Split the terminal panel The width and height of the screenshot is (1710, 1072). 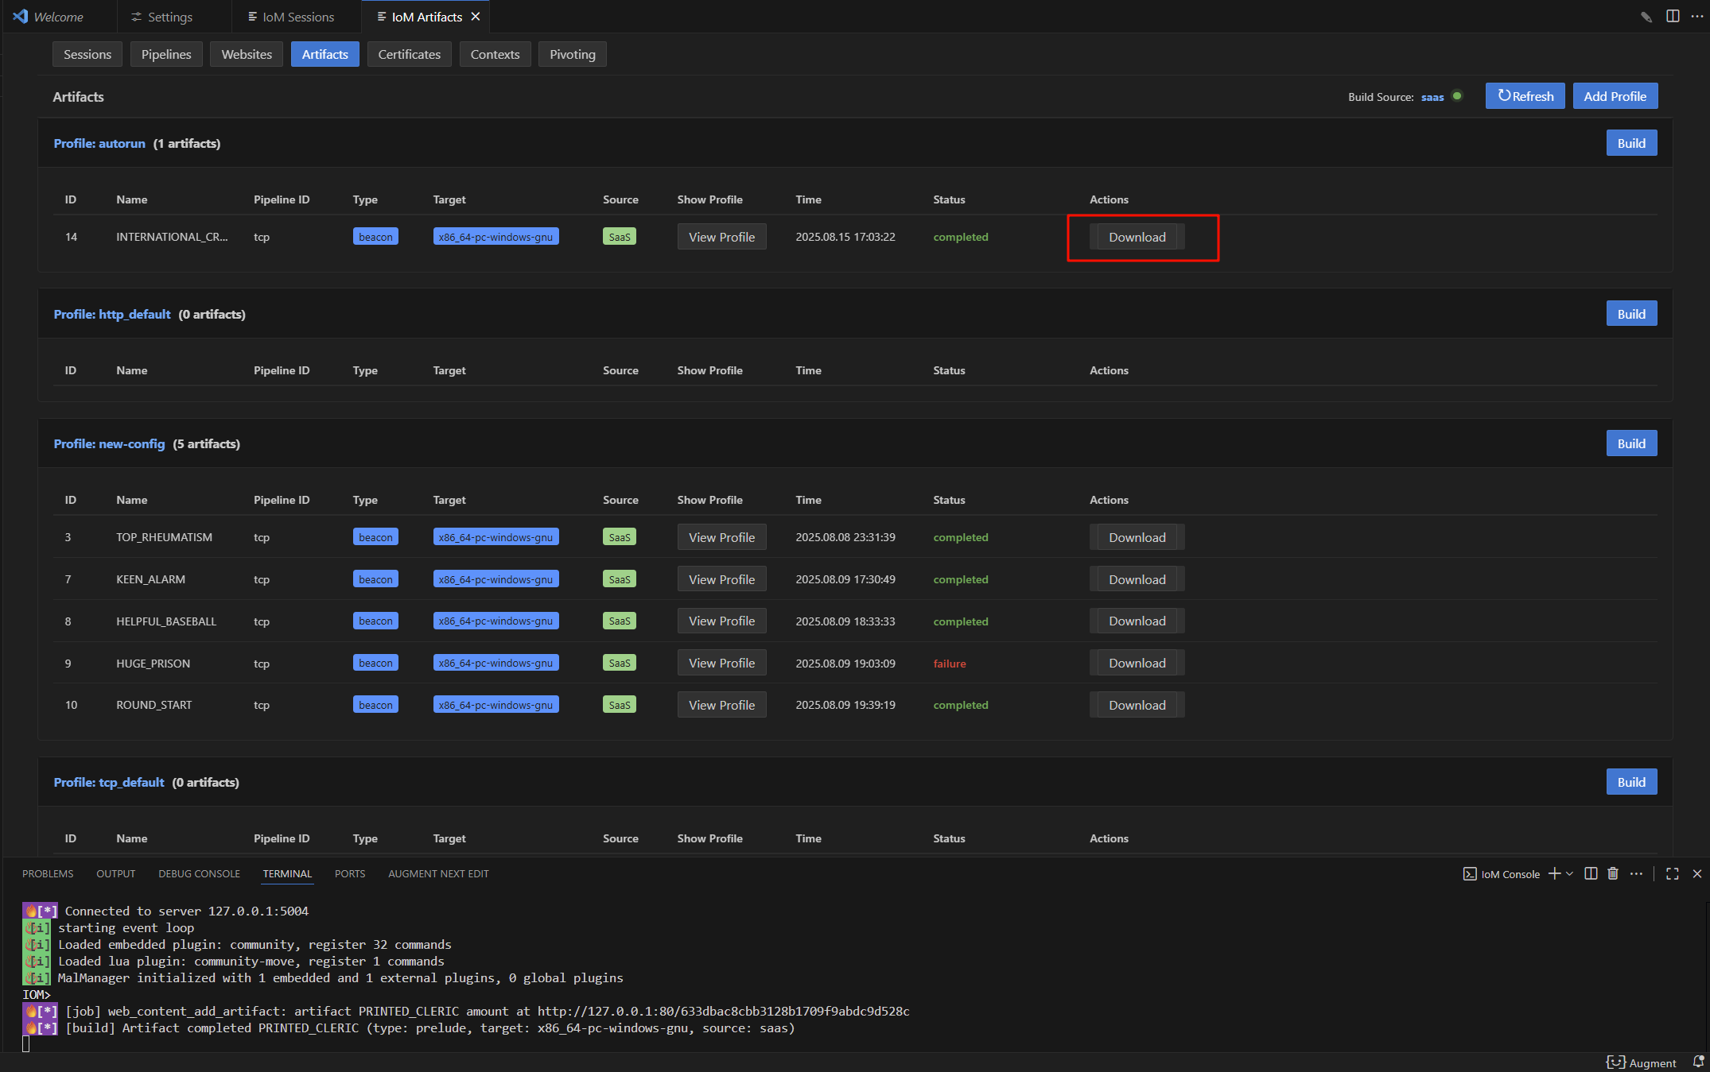tap(1591, 873)
